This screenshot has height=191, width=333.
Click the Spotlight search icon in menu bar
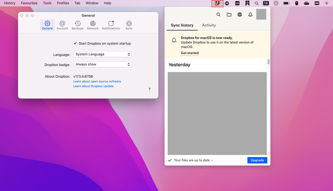(x=256, y=3)
